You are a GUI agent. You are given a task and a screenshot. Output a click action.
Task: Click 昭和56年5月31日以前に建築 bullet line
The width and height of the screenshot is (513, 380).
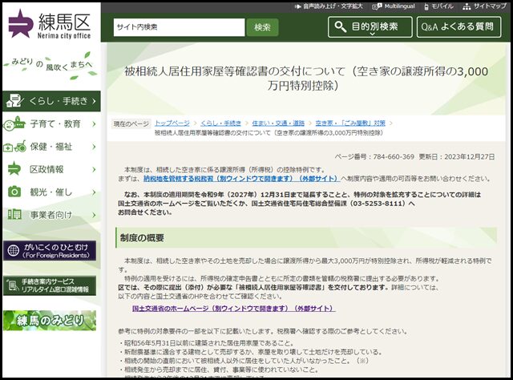coord(207,343)
